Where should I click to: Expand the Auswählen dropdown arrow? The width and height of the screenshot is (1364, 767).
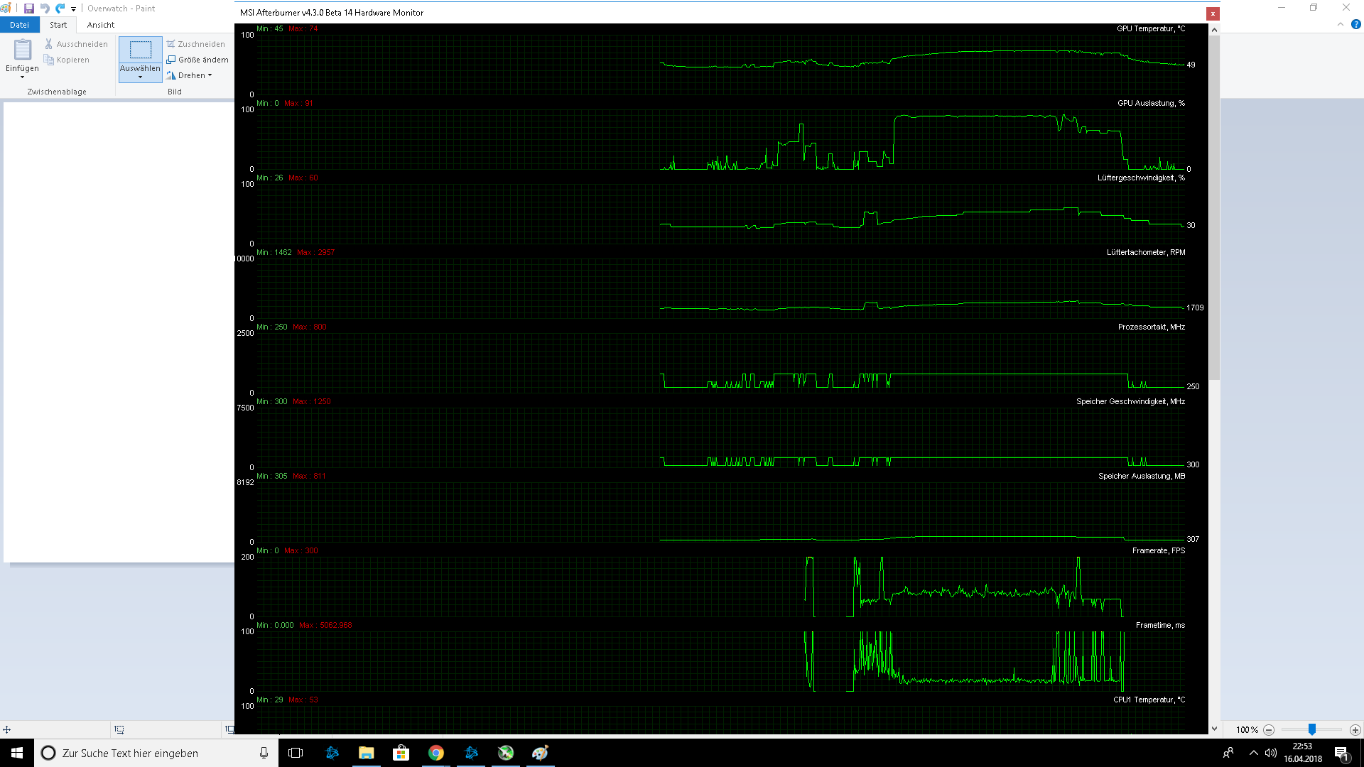pyautogui.click(x=140, y=77)
